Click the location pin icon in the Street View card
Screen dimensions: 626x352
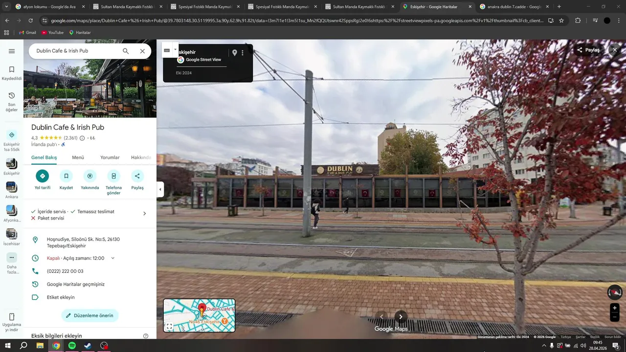pyautogui.click(x=234, y=53)
